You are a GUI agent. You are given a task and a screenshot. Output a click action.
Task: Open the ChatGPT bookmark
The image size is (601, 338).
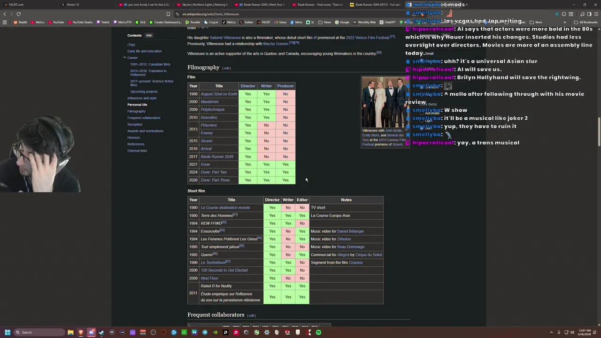point(387,22)
